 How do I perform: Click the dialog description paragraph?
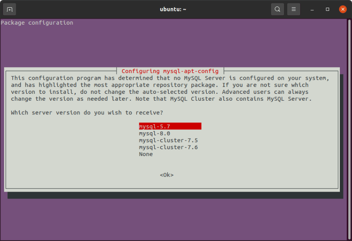[x=170, y=88]
